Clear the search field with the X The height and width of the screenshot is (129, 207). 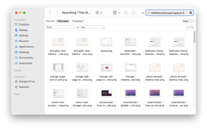point(191,13)
